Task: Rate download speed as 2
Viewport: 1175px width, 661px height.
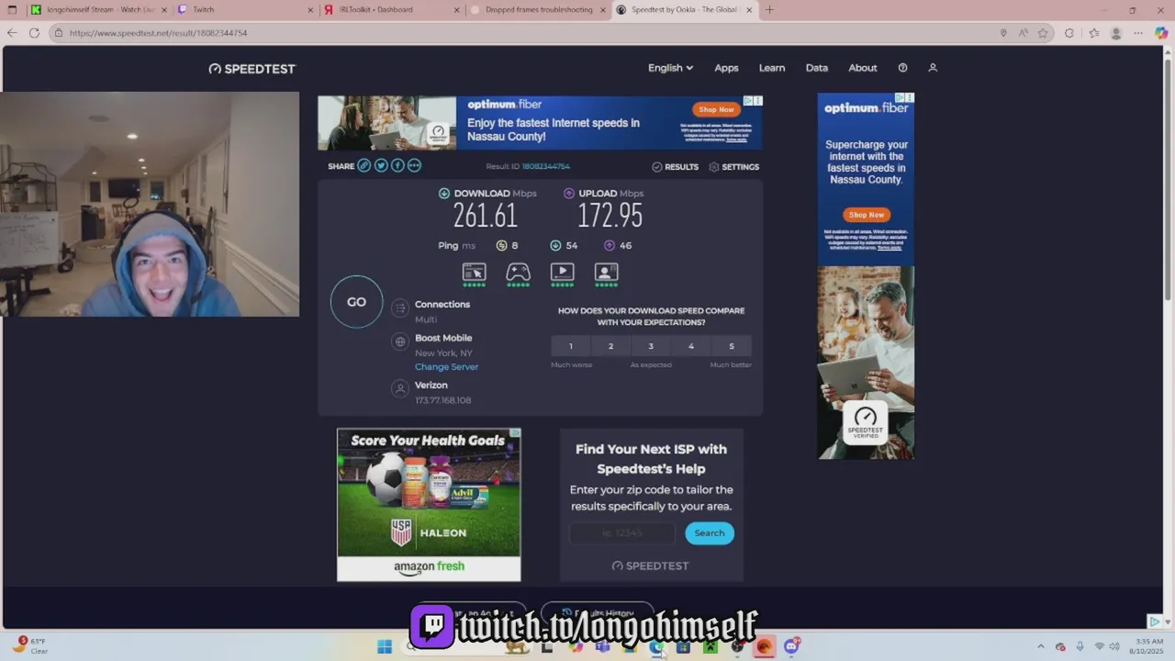Action: point(610,346)
